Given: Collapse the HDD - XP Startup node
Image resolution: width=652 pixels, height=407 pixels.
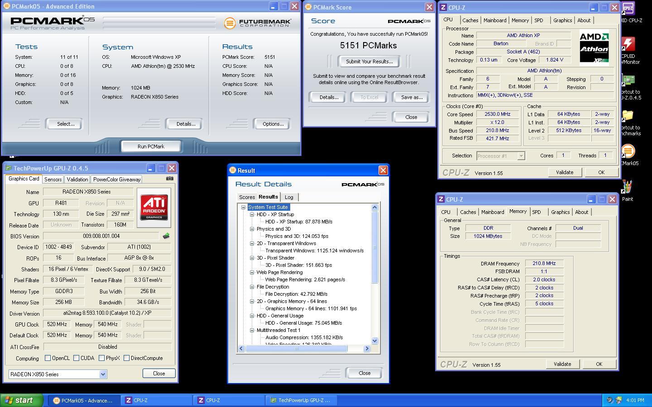Looking at the screenshot, I should (x=252, y=214).
